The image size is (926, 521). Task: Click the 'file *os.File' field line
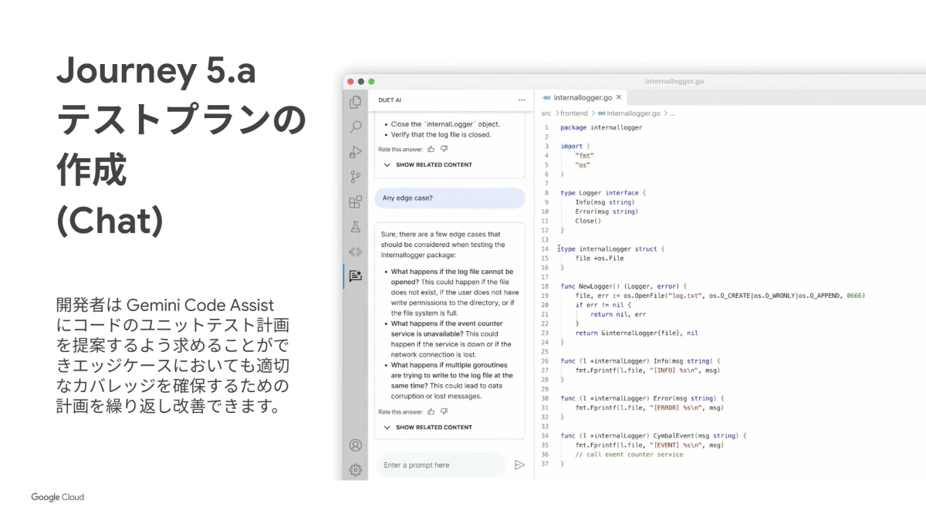point(600,258)
